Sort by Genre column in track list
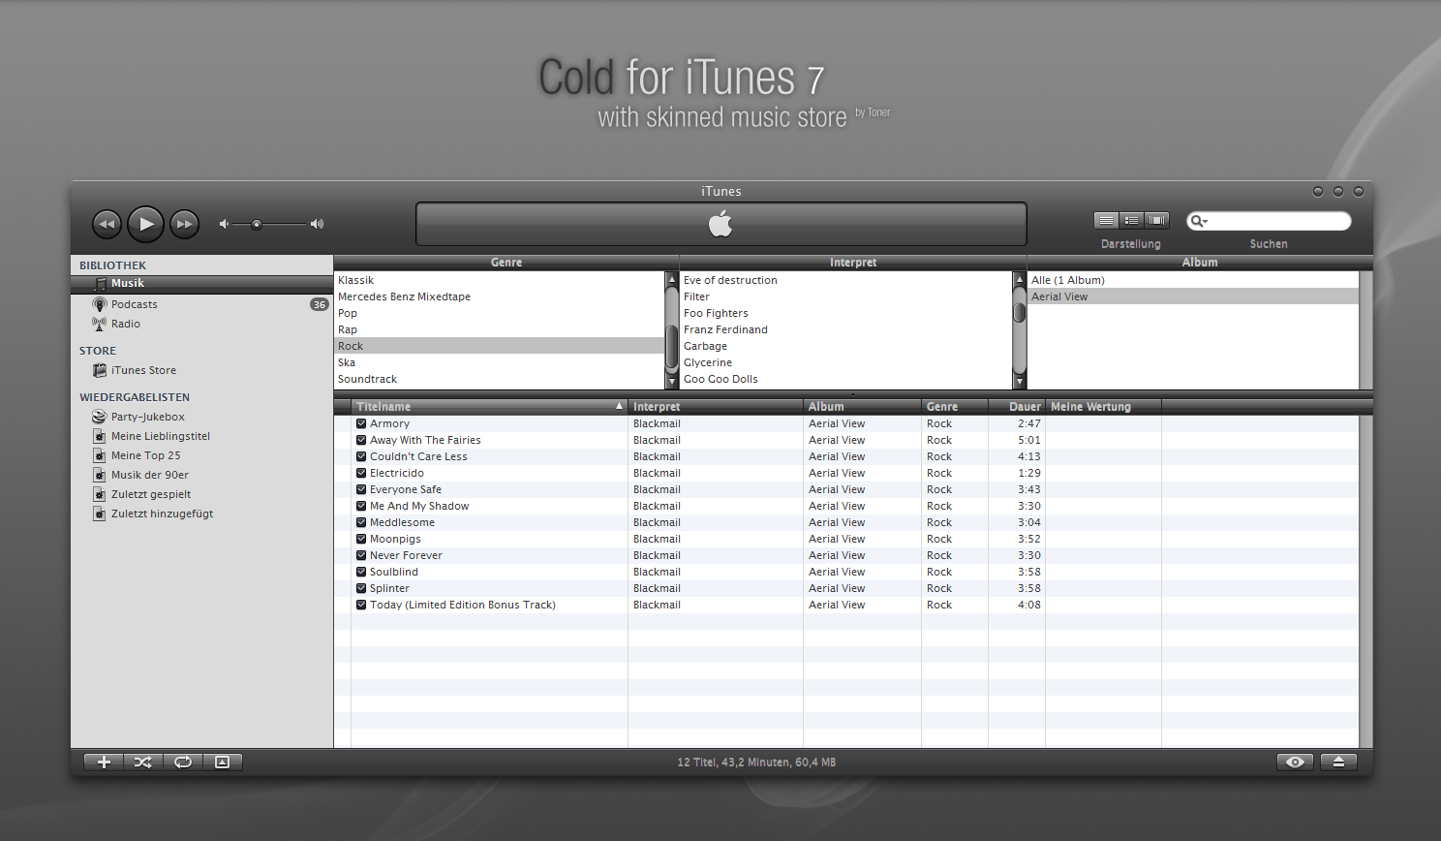Screen dimensions: 1441x841 [955, 407]
